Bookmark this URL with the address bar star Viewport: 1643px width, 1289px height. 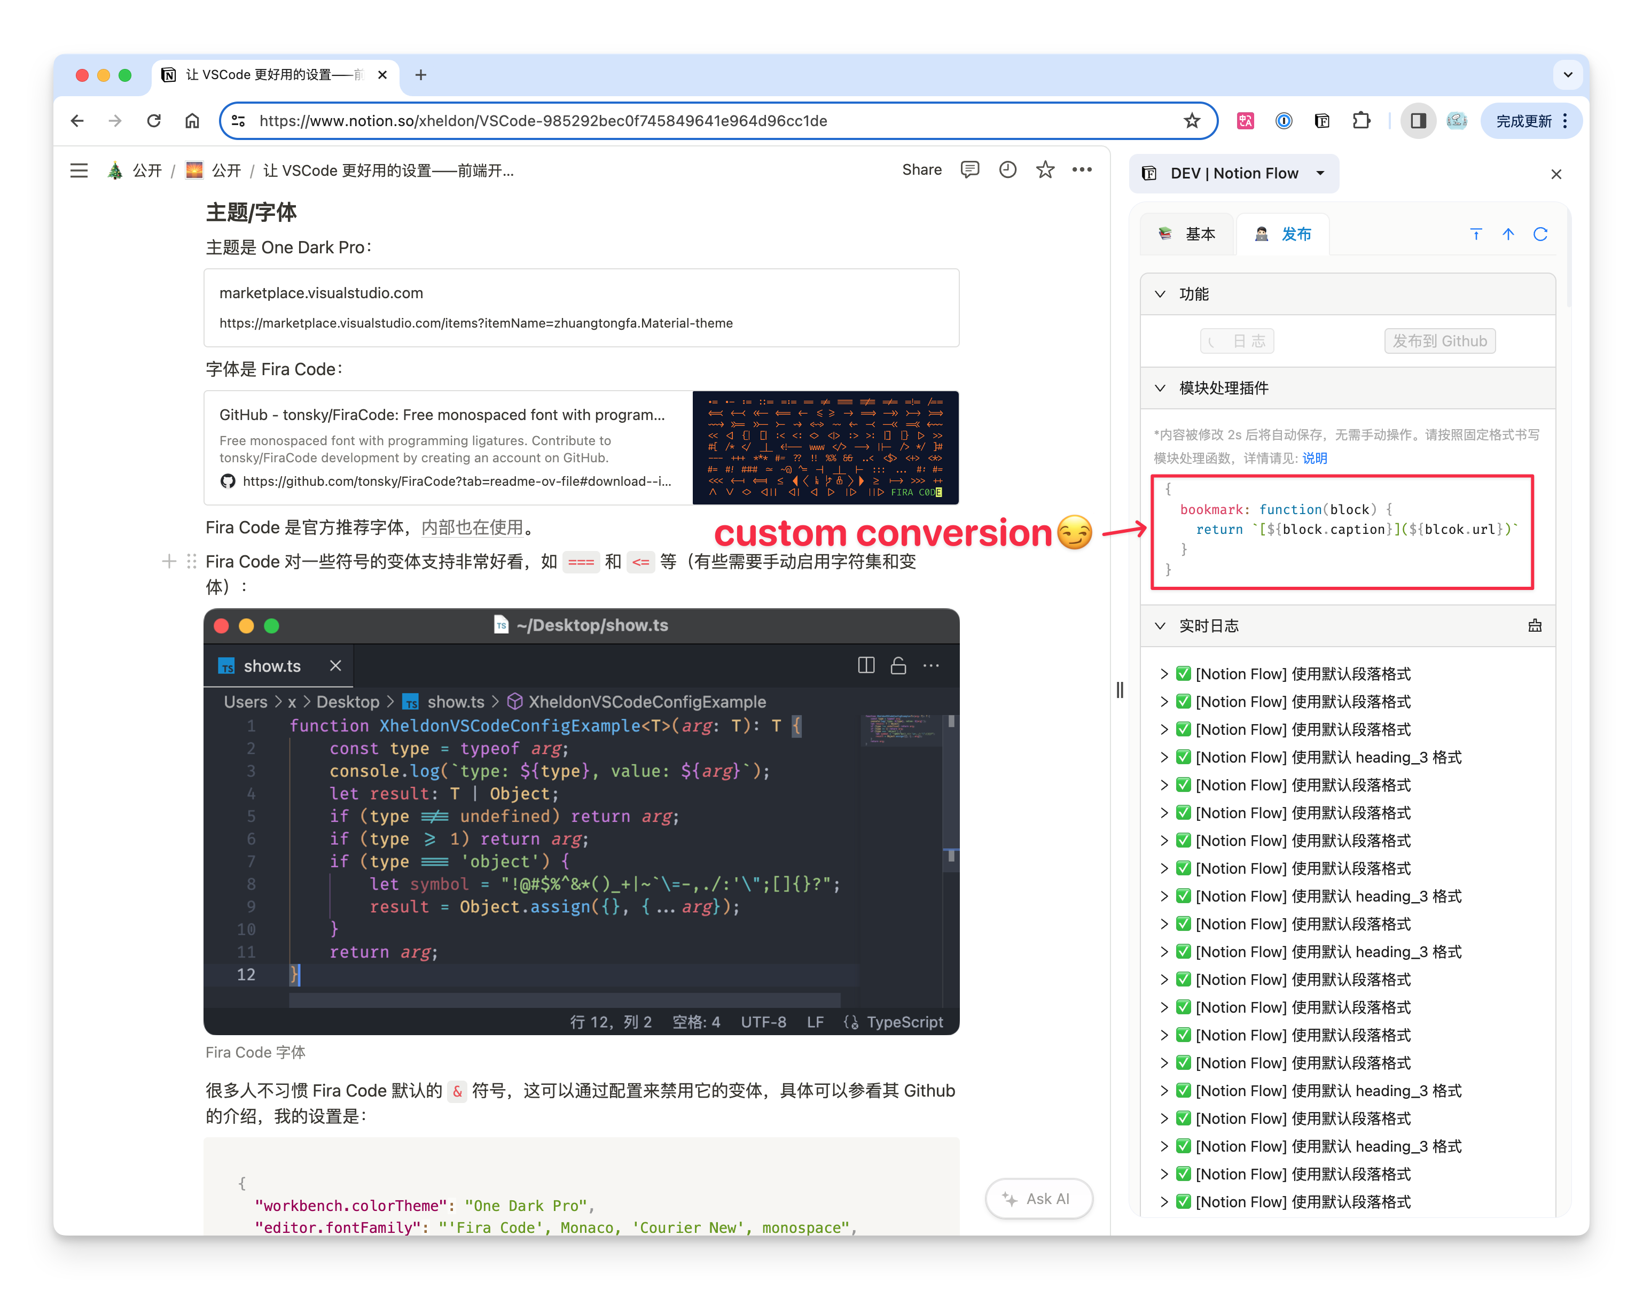tap(1191, 121)
